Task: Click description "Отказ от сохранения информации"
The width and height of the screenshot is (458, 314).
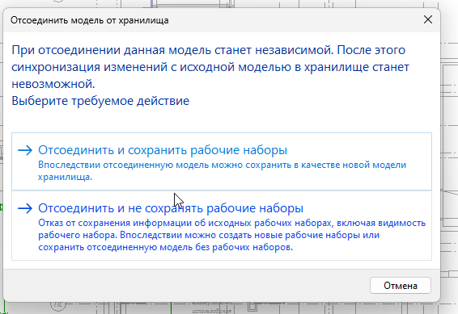Action: tap(232, 235)
